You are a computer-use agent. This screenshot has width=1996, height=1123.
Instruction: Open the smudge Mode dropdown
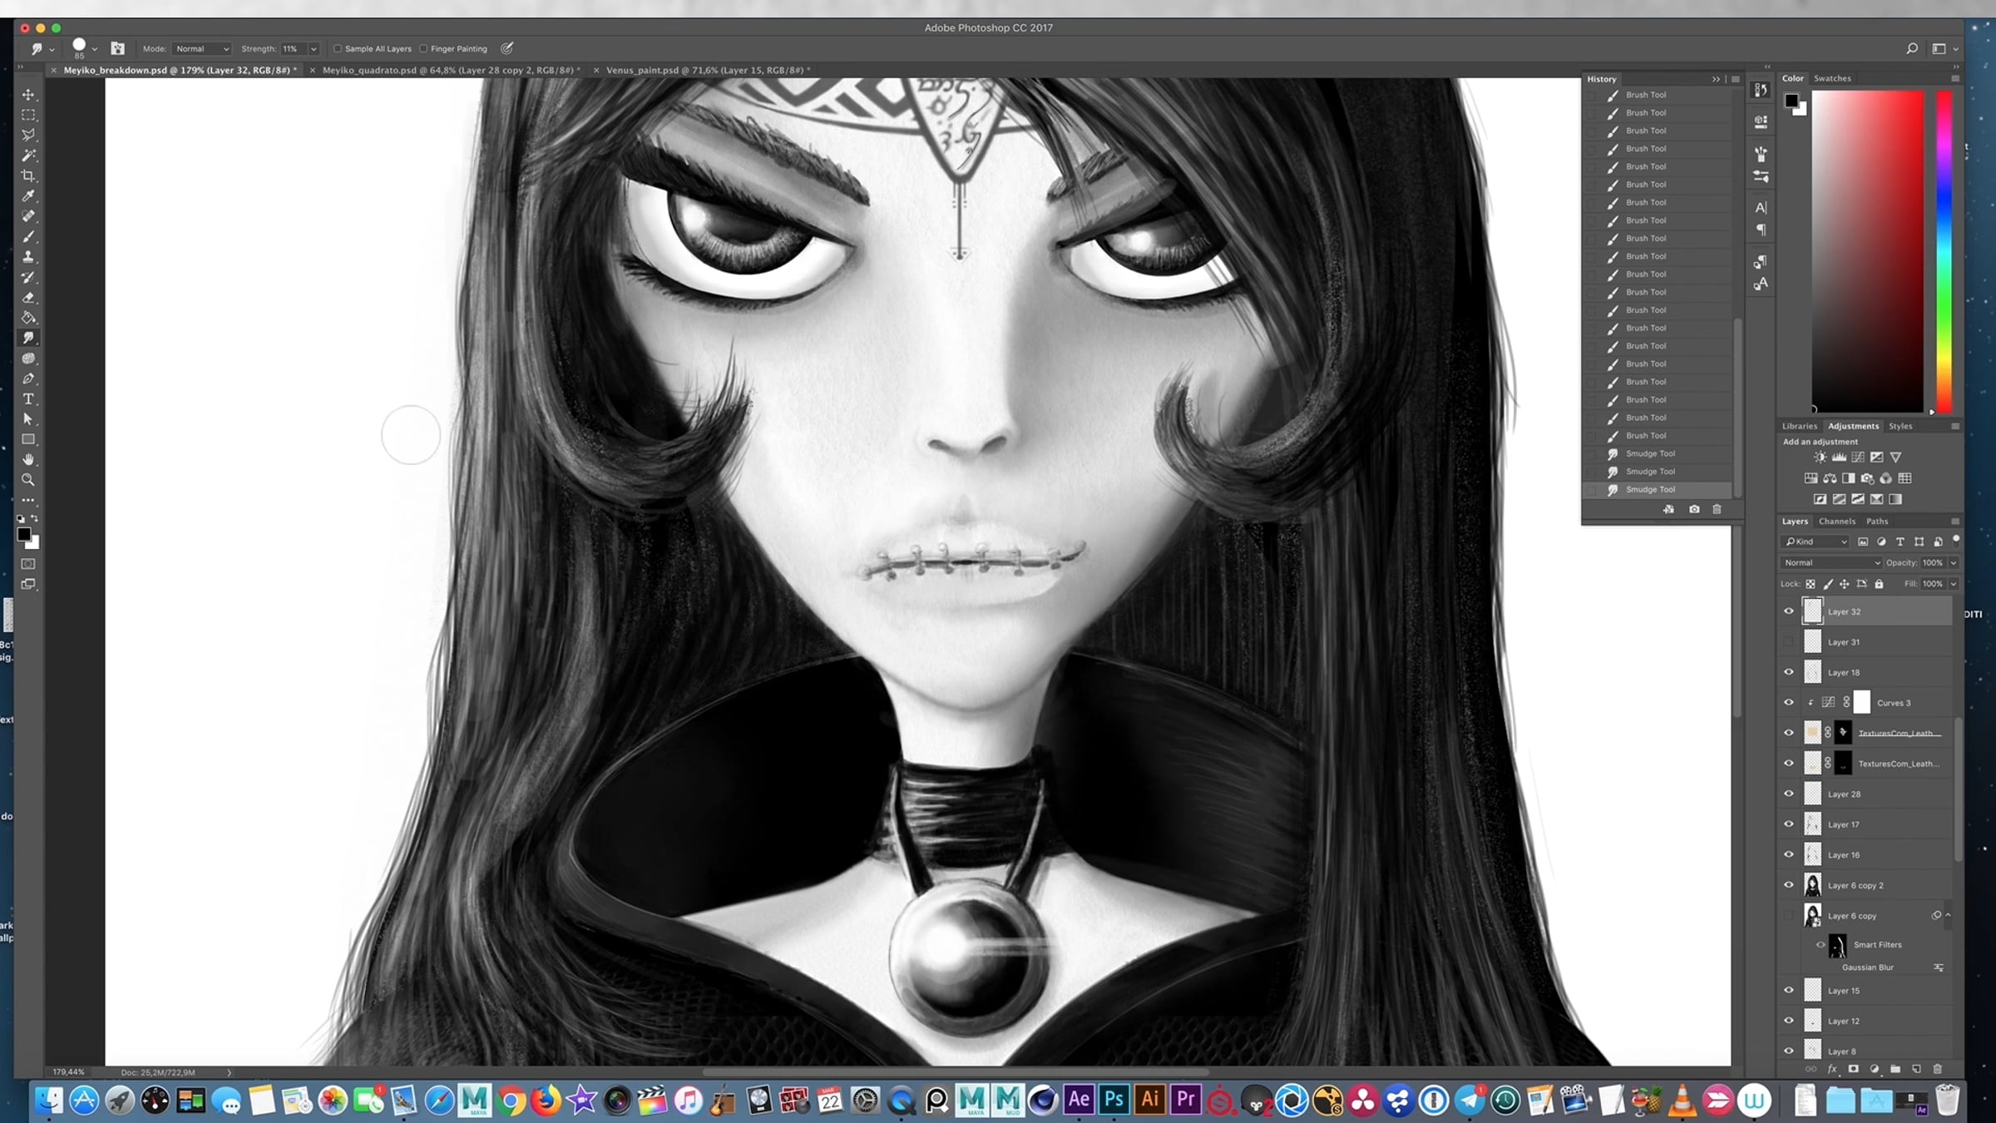click(202, 49)
